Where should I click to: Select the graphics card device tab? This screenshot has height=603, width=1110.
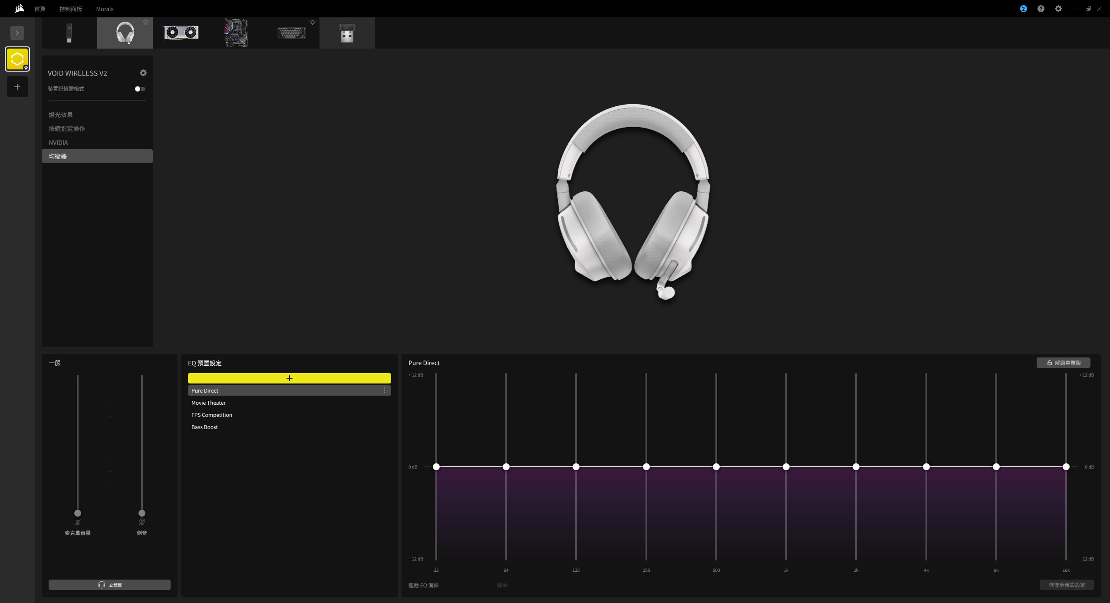tap(181, 33)
